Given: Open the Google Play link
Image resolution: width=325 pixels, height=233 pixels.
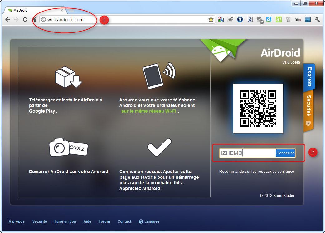Looking at the screenshot, I should click(x=42, y=111).
